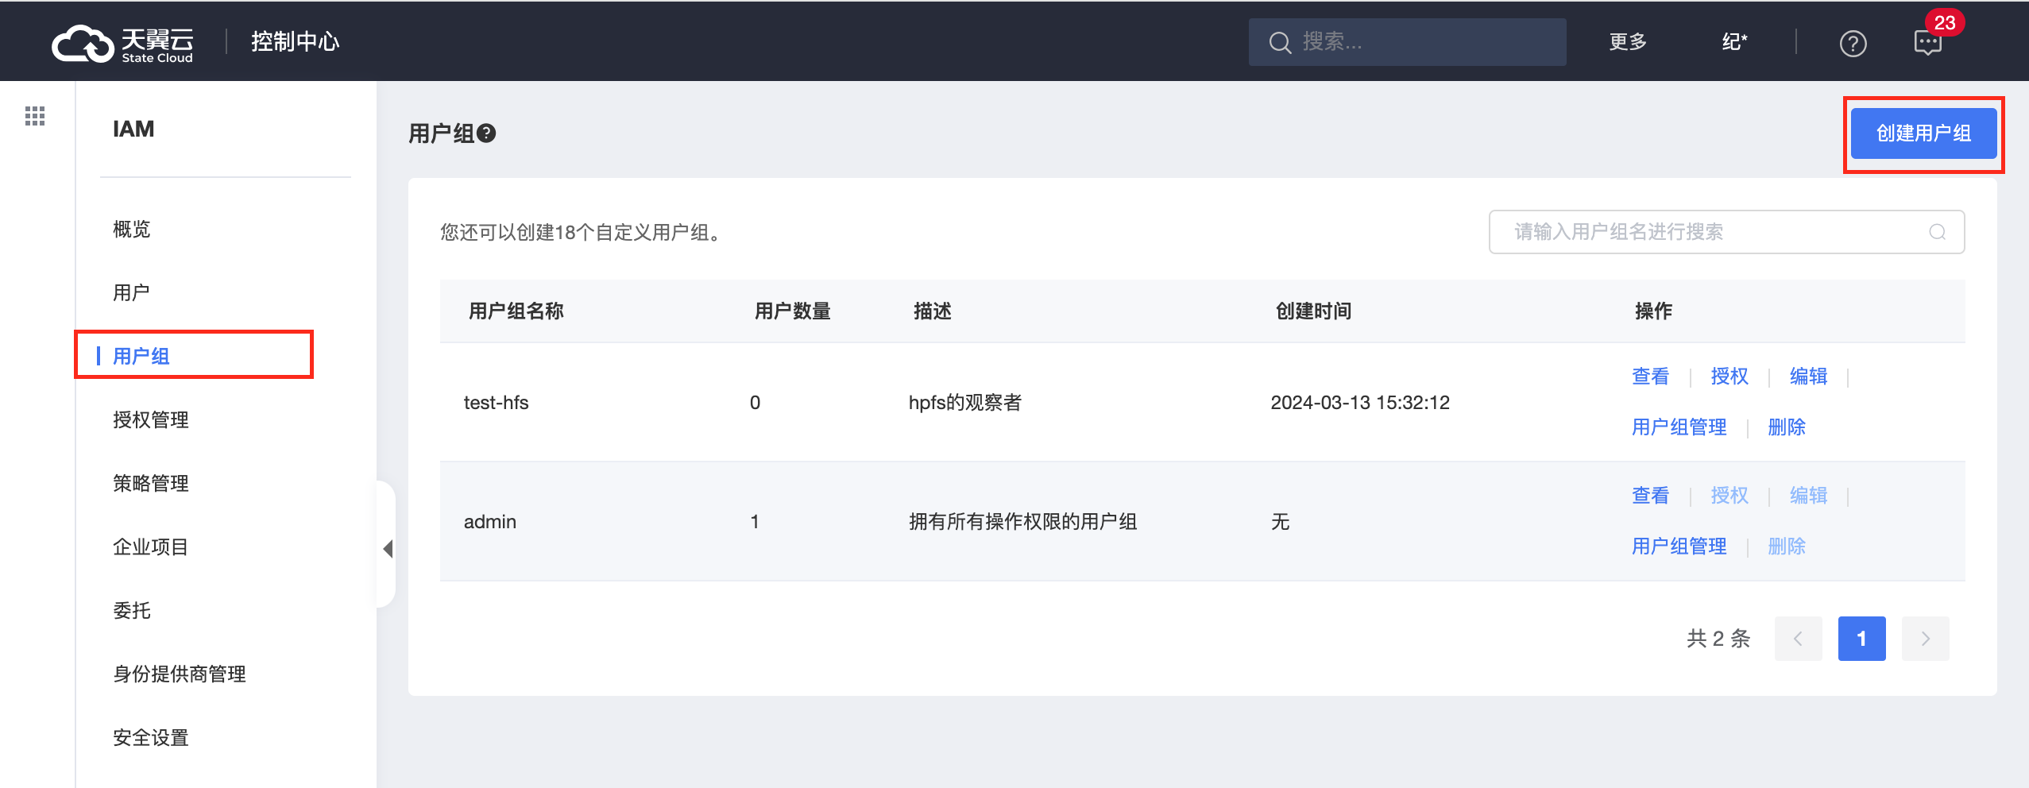Open 安全设置 in the sidebar
Screen dimensions: 2029x788
[x=151, y=738]
